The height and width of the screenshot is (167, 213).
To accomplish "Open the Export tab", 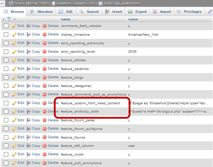I will point(137,12).
